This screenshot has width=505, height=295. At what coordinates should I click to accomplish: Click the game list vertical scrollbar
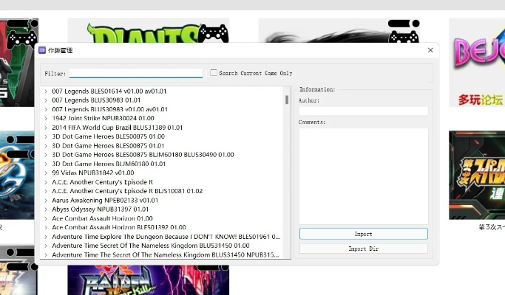287,100
